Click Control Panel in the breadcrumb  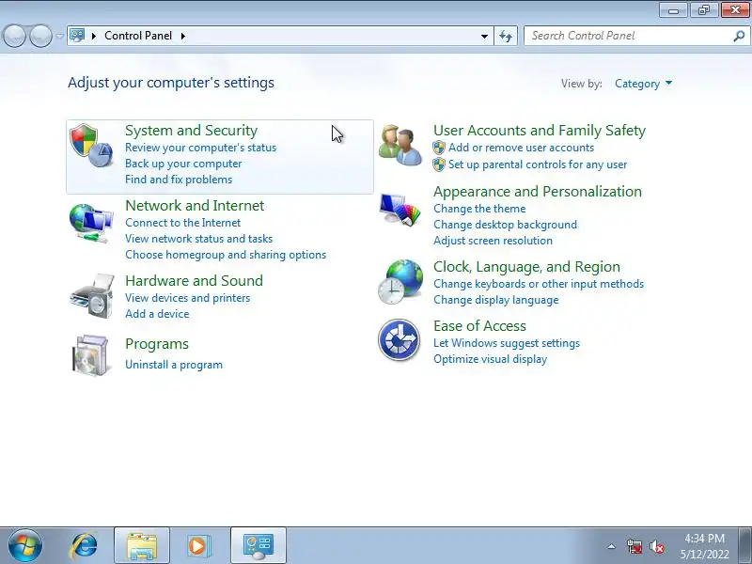pos(138,36)
